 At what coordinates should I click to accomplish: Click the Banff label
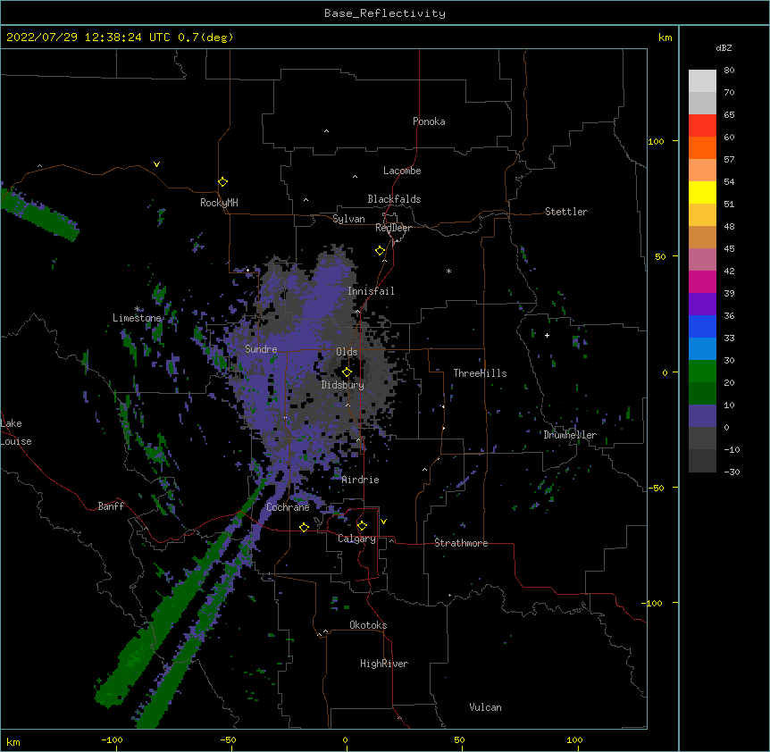pos(111,506)
